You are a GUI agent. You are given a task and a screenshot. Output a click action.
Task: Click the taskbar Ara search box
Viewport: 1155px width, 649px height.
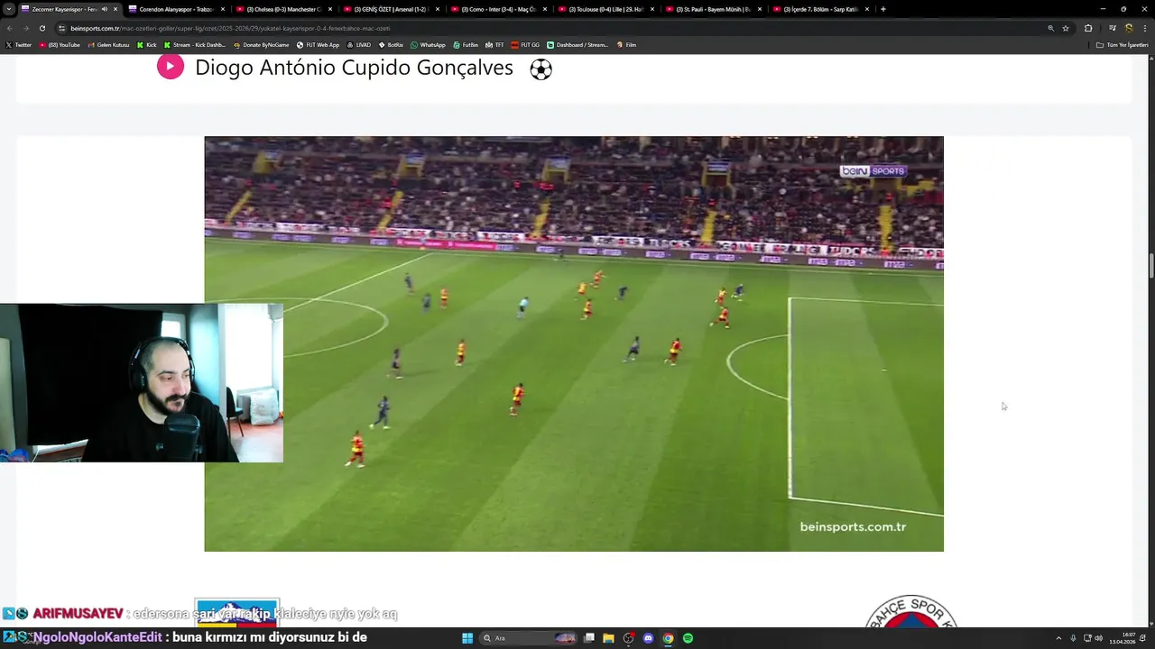click(530, 638)
